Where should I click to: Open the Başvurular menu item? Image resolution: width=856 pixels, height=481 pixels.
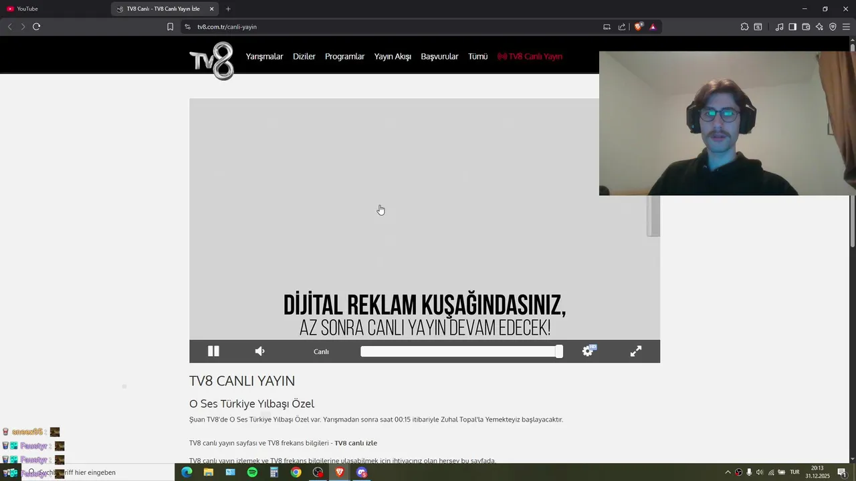[x=439, y=57]
